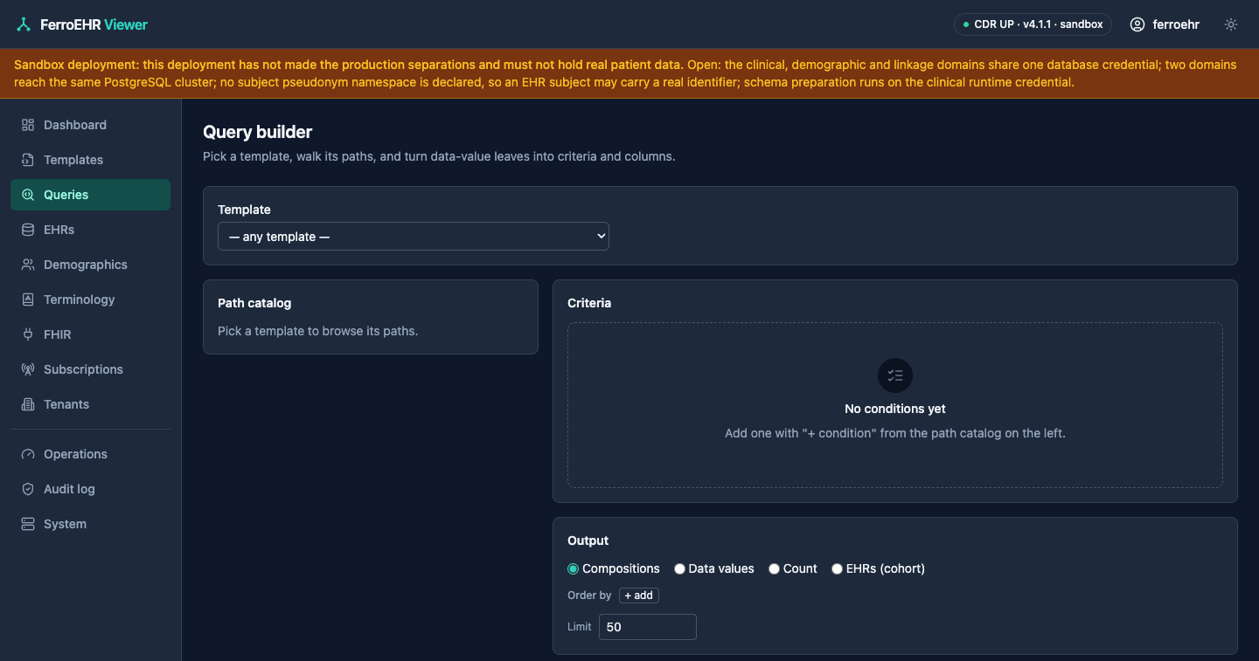Click the Operations gauge icon in sidebar
Viewport: 1259px width, 661px height.
click(28, 454)
